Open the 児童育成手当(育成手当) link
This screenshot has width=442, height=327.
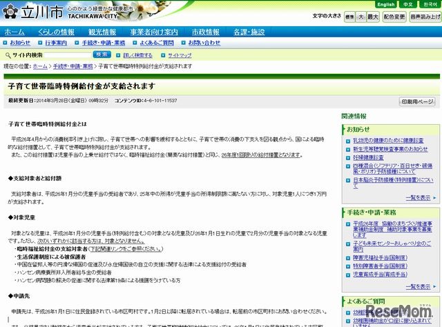coord(381,275)
